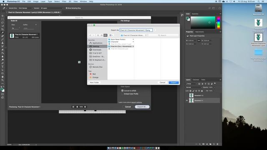Switch save dialog to list view

tap(102, 35)
